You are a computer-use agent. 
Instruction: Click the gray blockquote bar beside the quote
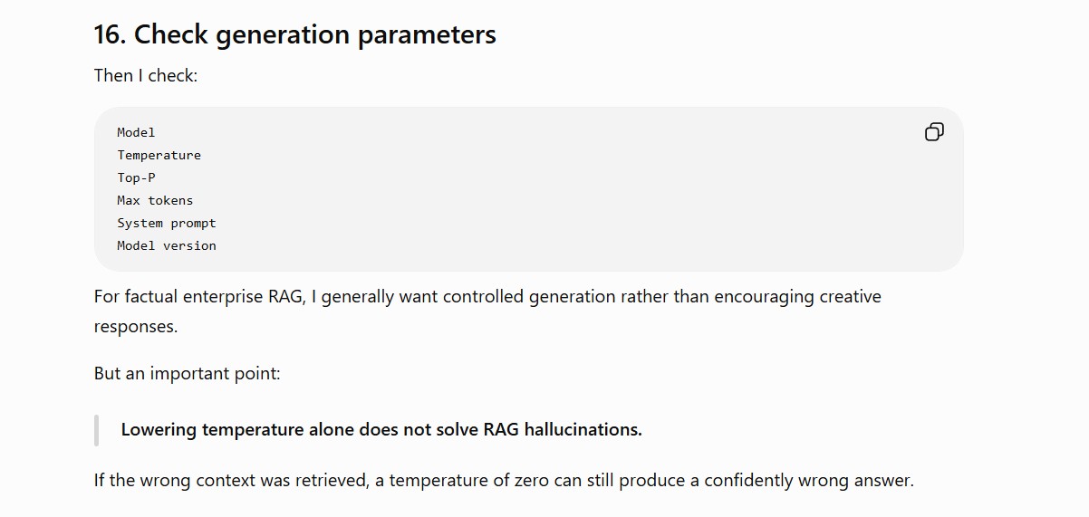pos(96,430)
